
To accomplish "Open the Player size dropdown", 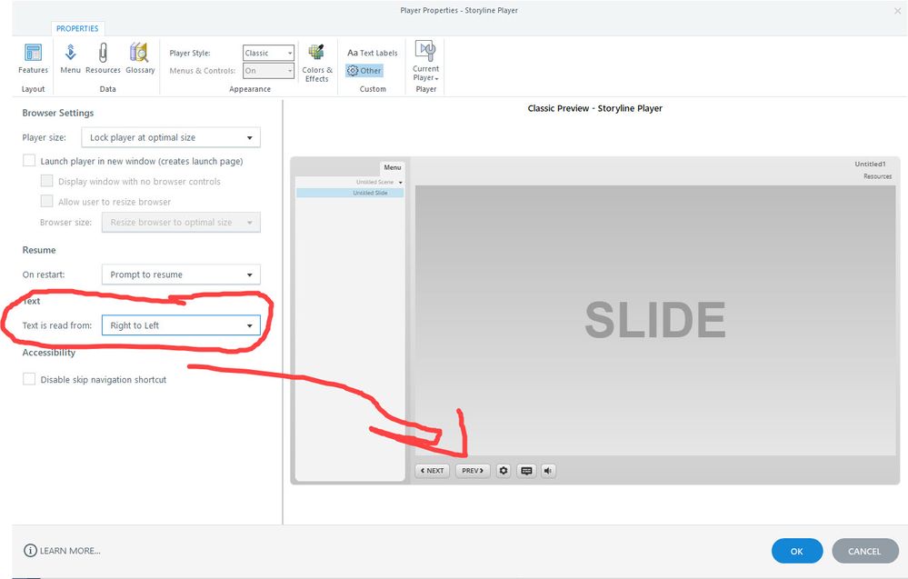I will 171,138.
